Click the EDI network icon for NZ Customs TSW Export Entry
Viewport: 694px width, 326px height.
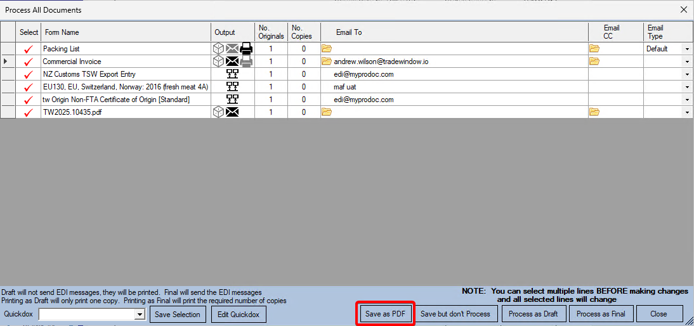(232, 74)
